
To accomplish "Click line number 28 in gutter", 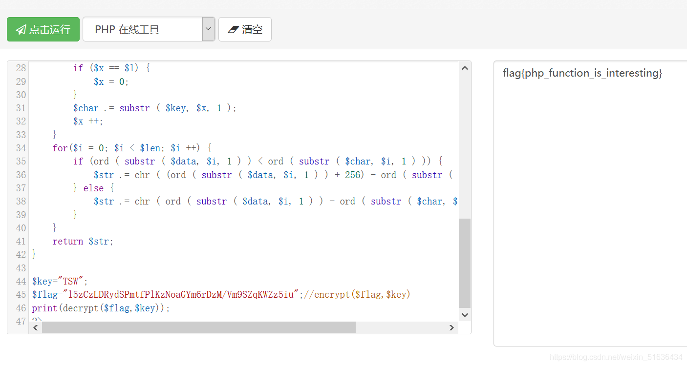I will pos(21,68).
